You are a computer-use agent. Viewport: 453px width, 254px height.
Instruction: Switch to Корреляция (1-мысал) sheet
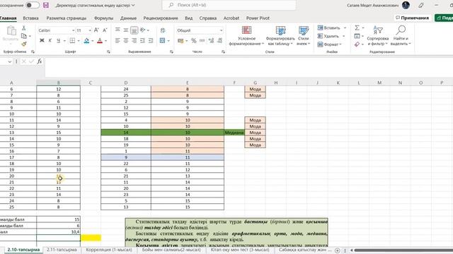click(x=108, y=250)
